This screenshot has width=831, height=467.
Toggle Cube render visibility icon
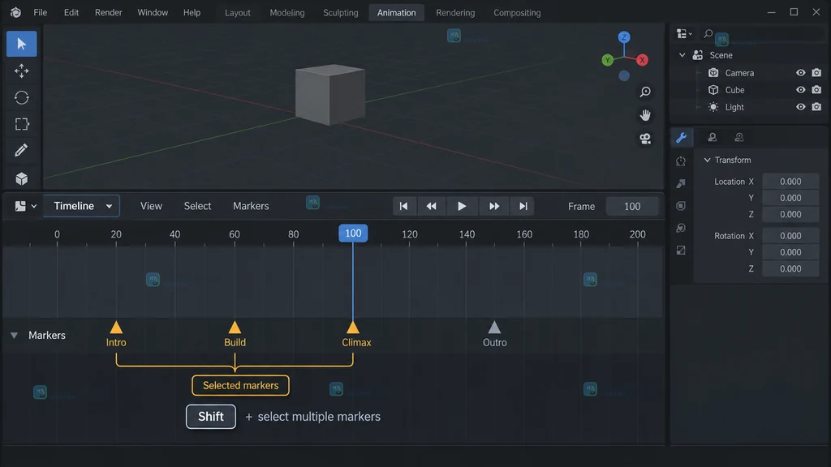click(x=816, y=90)
